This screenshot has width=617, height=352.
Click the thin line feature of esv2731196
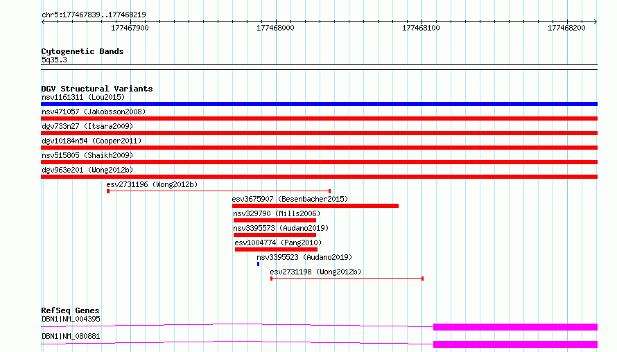(219, 191)
